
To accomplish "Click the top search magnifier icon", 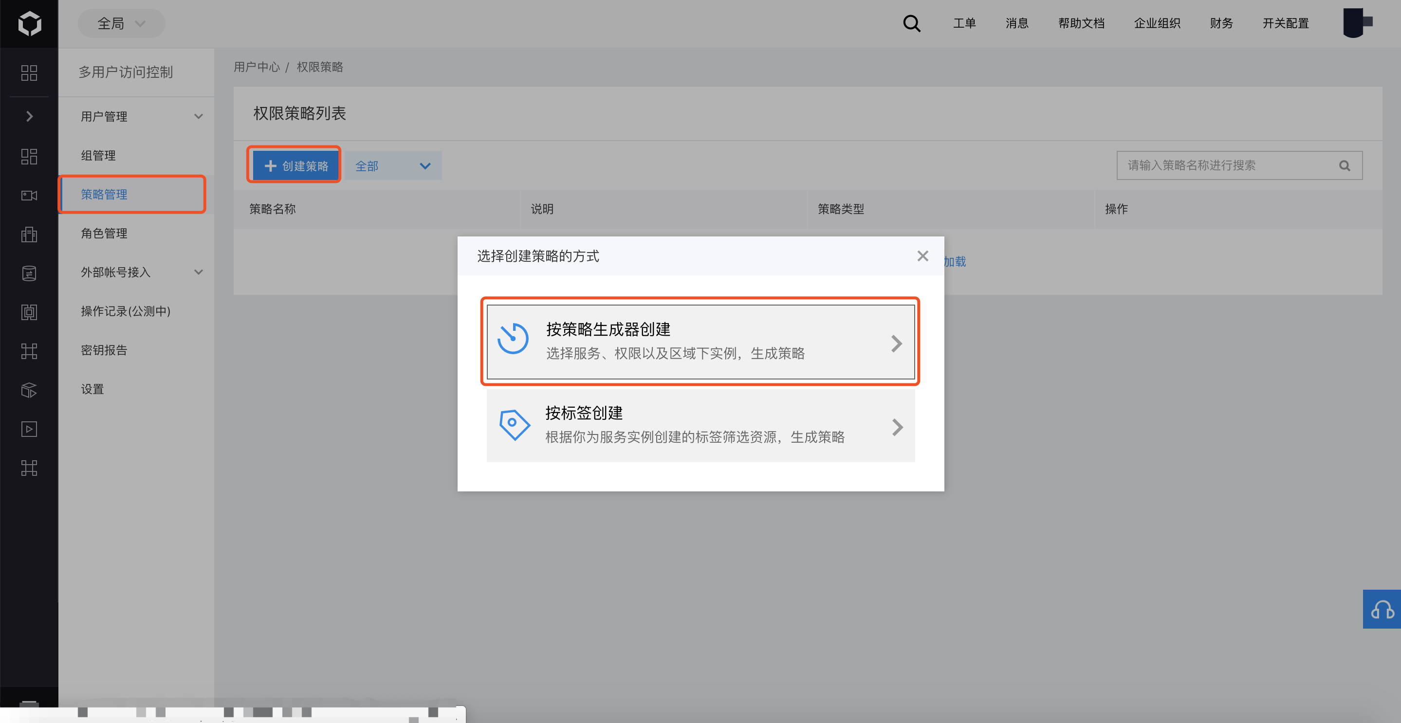I will [x=911, y=23].
